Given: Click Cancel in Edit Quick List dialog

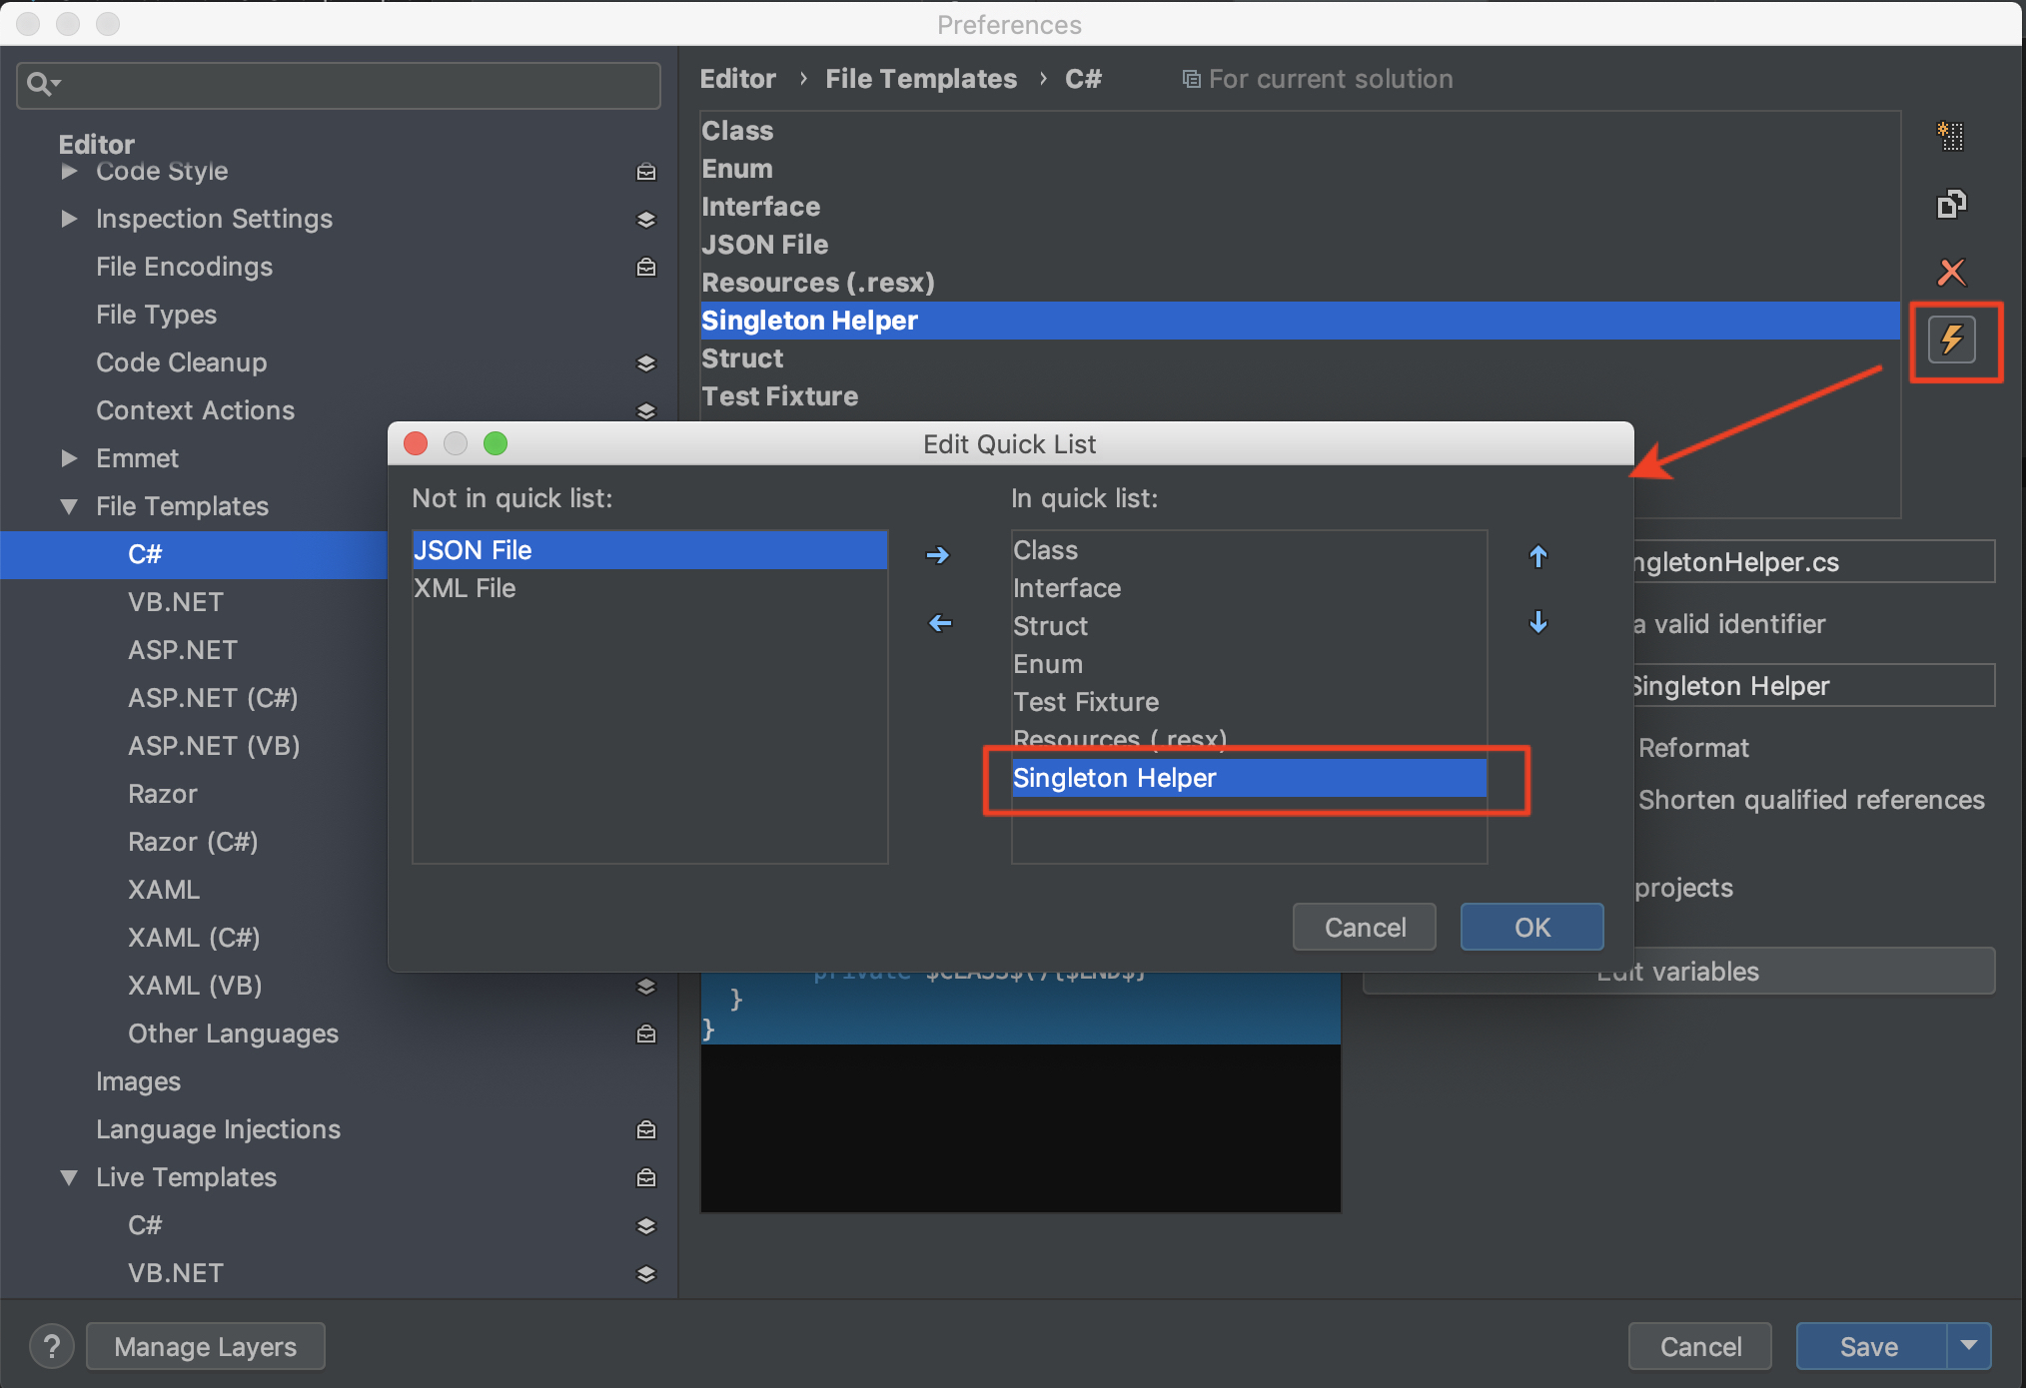Looking at the screenshot, I should point(1364,928).
